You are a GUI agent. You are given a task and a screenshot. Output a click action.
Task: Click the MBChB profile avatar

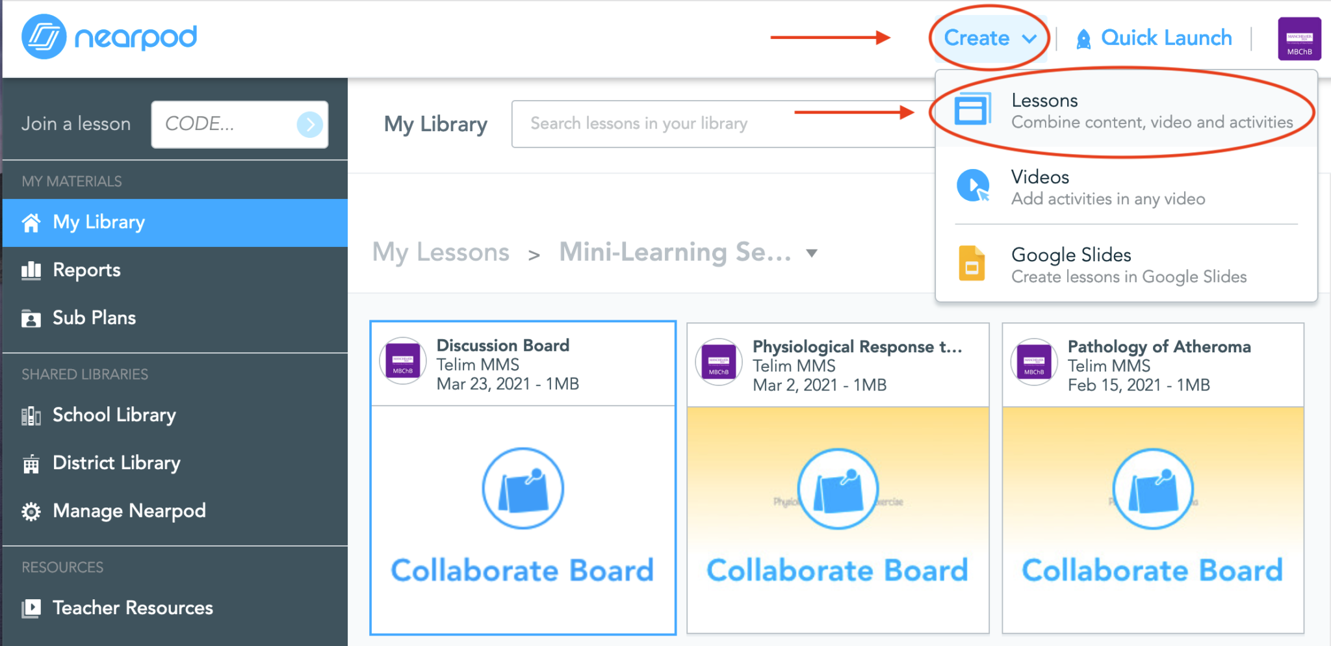(1299, 38)
